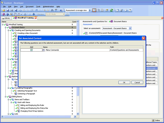The height and width of the screenshot is (123, 164).
Task: Click the Collapse minus toolbar icon
Action: click(48, 10)
